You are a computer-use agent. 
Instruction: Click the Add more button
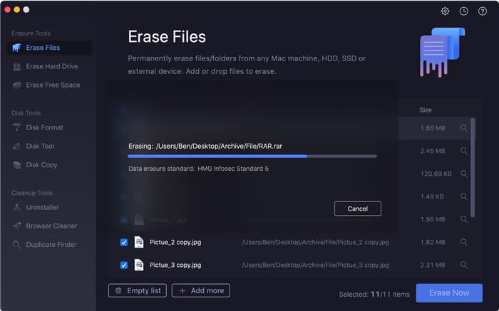pyautogui.click(x=201, y=290)
